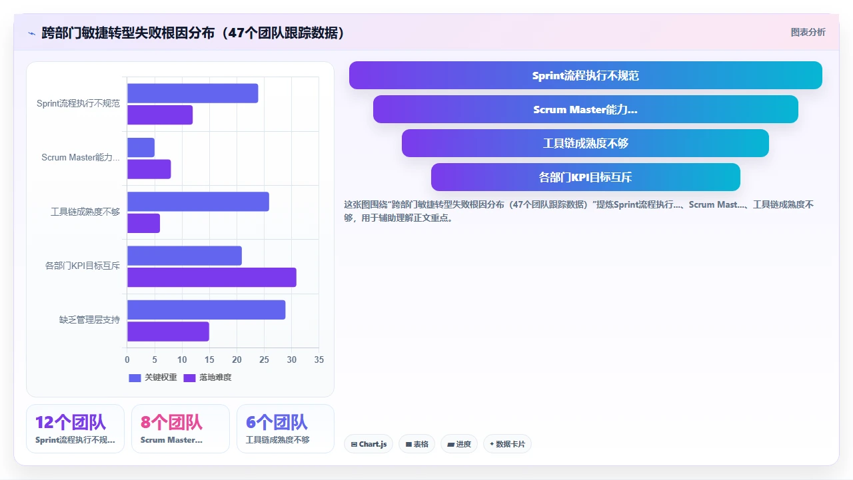853x480 pixels.
Task: Click the 数据卡片 tag chip
Action: tap(507, 444)
